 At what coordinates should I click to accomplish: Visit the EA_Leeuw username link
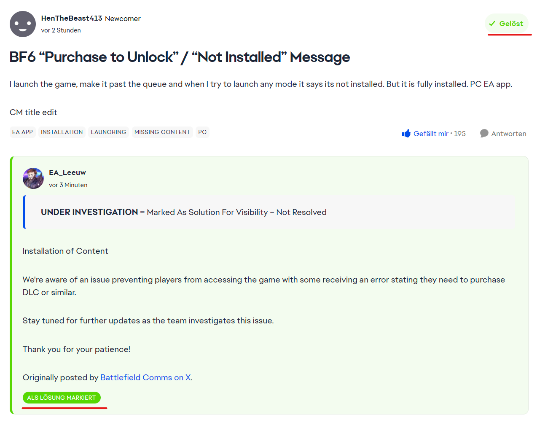(x=67, y=172)
